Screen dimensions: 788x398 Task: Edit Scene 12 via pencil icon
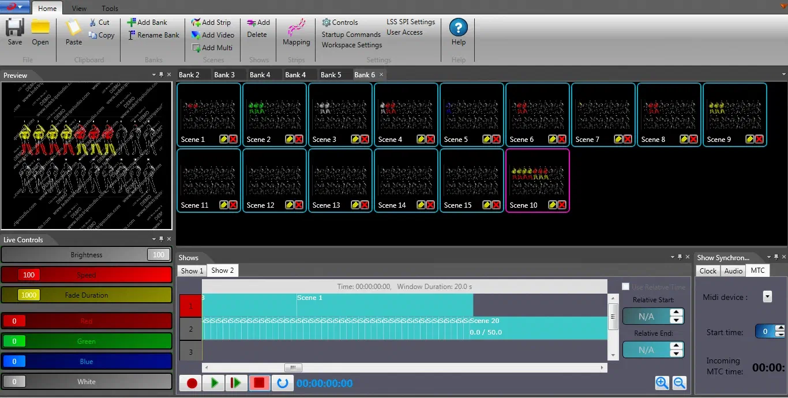[289, 205]
